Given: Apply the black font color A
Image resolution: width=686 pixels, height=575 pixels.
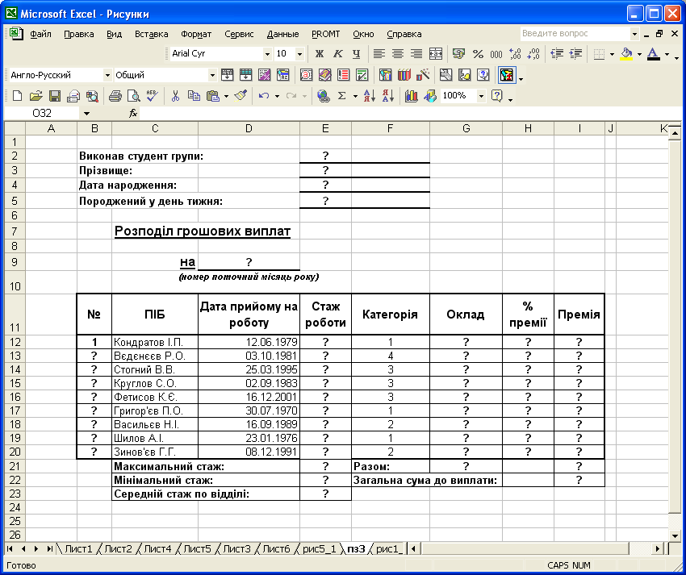Looking at the screenshot, I should click(x=654, y=54).
